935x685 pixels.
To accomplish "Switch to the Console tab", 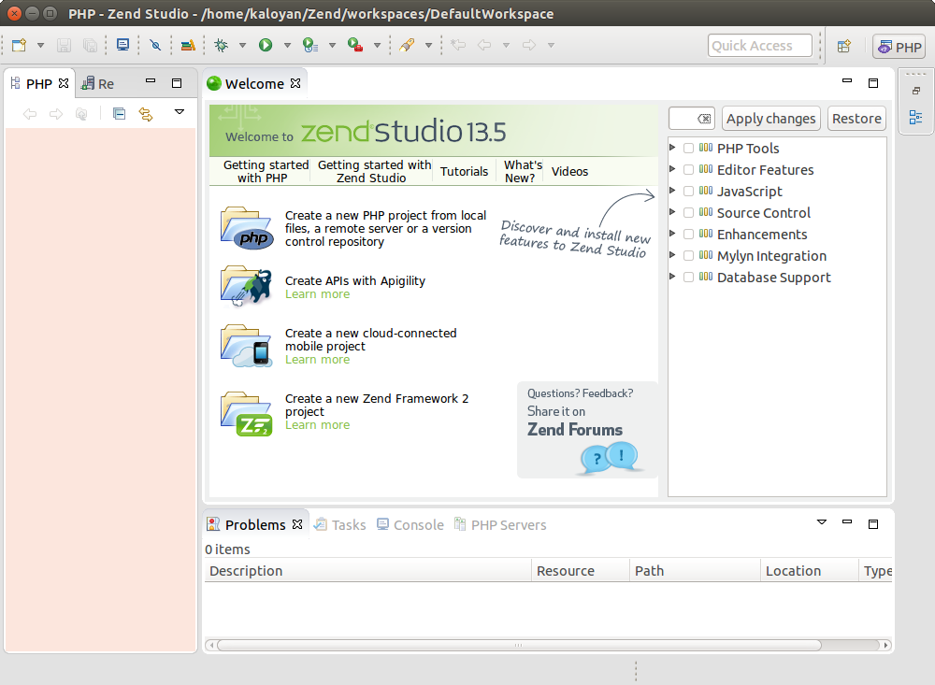I will [410, 525].
